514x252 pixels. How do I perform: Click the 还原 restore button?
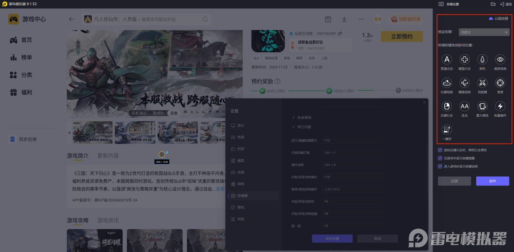pyautogui.click(x=454, y=181)
